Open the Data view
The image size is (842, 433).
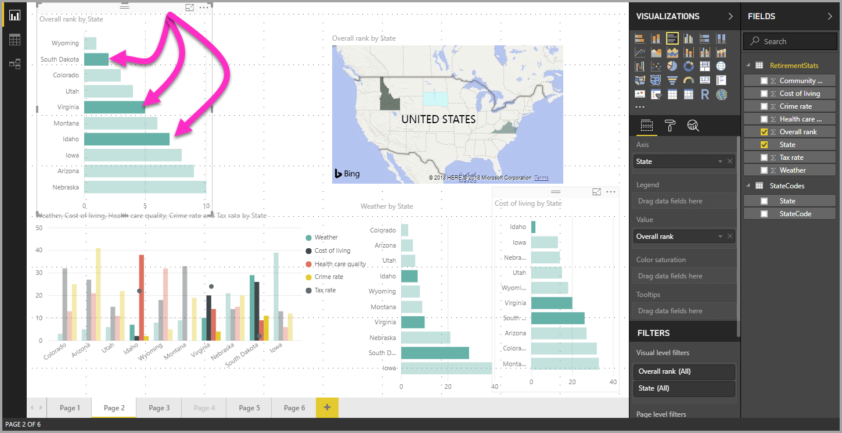(15, 40)
